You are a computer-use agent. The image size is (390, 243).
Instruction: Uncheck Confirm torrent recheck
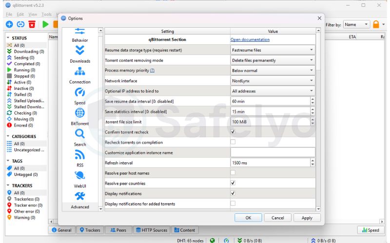pyautogui.click(x=233, y=132)
